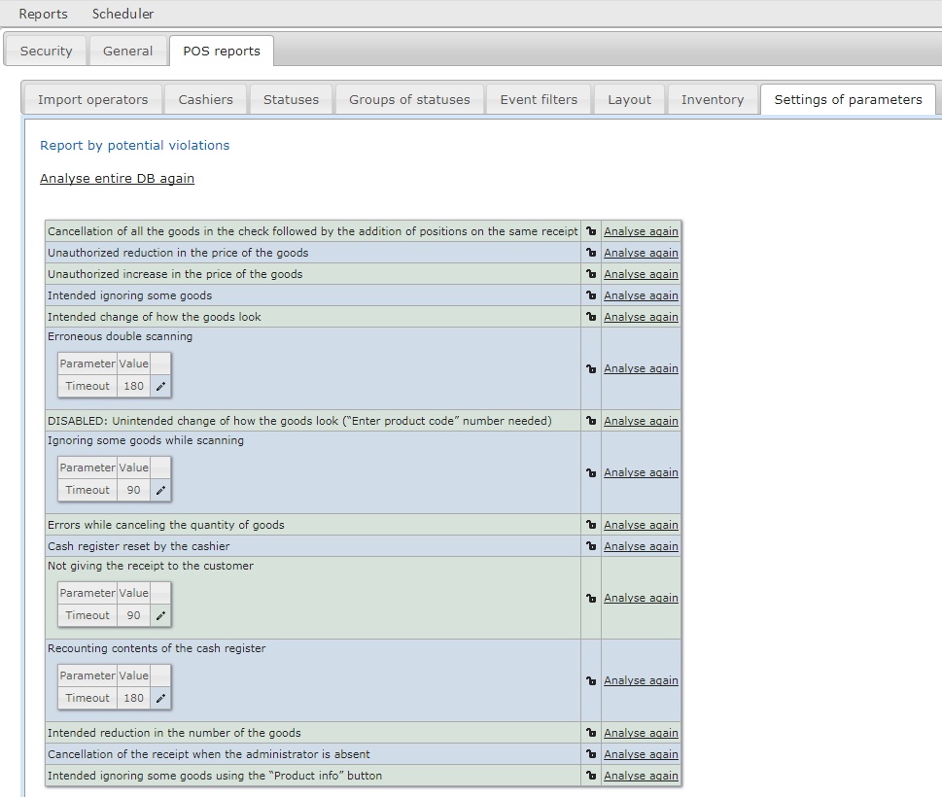The height and width of the screenshot is (797, 942).
Task: Click lock icon for Recounting contents row
Action: click(x=591, y=680)
